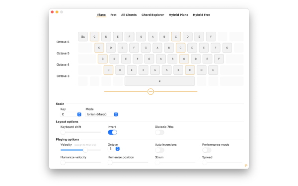This screenshot has height=186, width=298.
Task: Tap the G key in the fourth keyboard row
Action: pyautogui.click(x=155, y=70)
